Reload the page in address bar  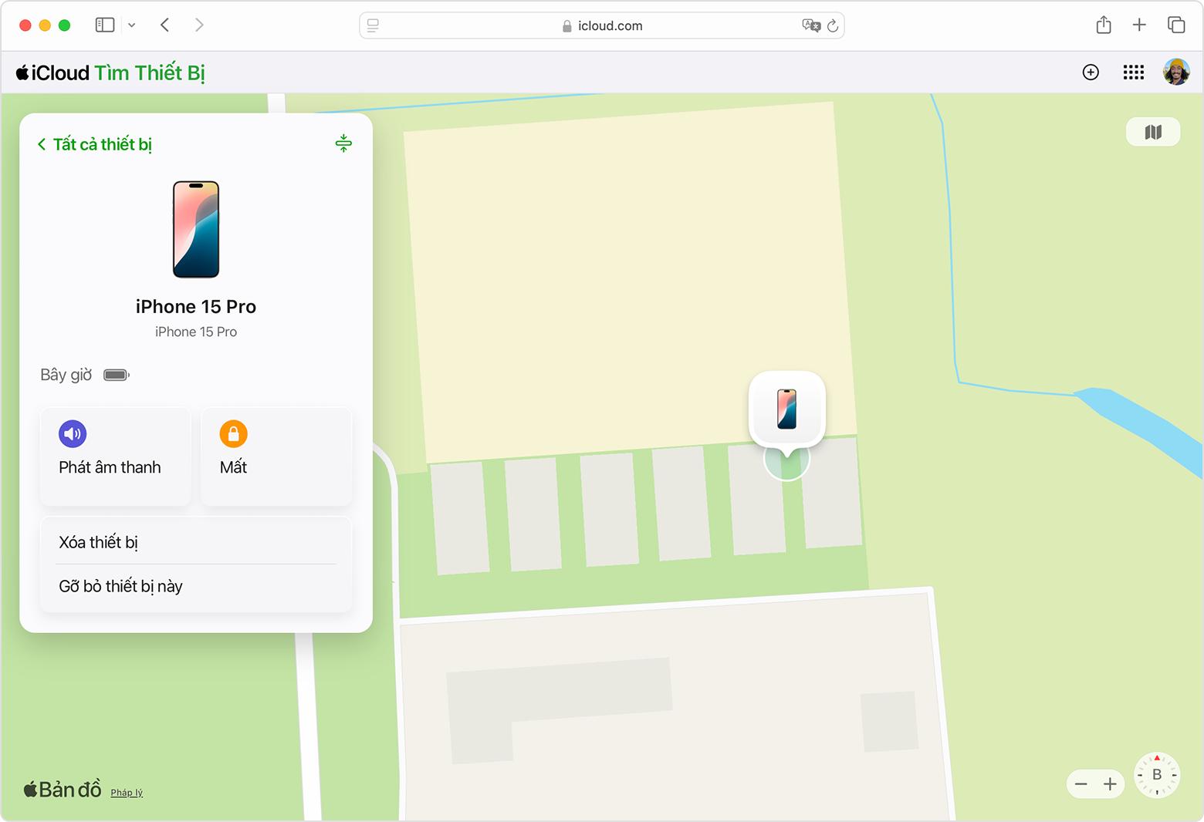(833, 26)
